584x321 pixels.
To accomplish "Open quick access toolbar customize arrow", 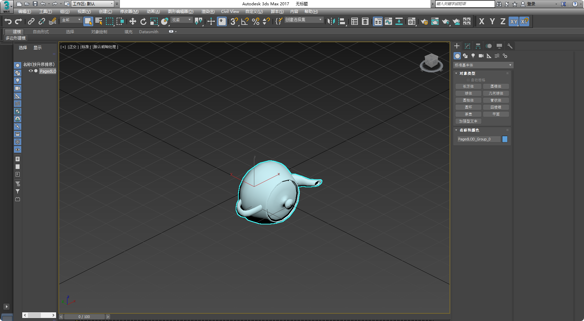I will point(117,4).
